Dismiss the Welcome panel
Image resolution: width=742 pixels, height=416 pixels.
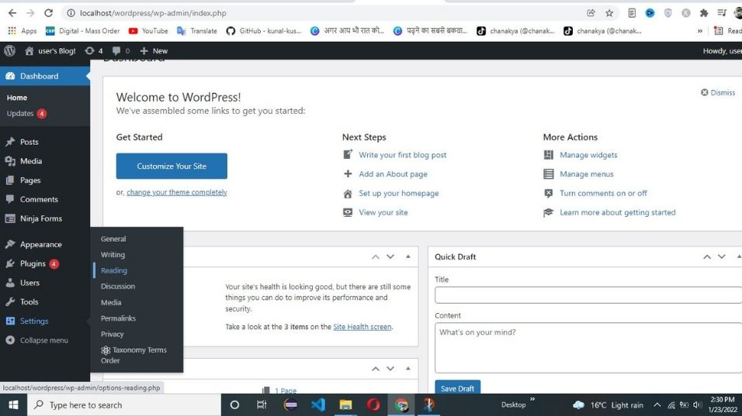718,92
